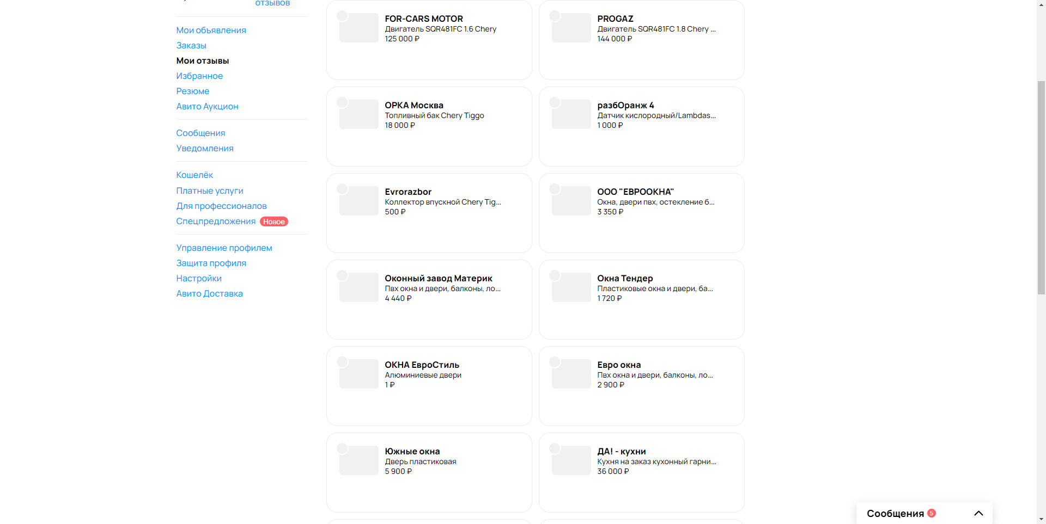This screenshot has height=524, width=1046.
Task: Open Управление профилем
Action: [224, 248]
